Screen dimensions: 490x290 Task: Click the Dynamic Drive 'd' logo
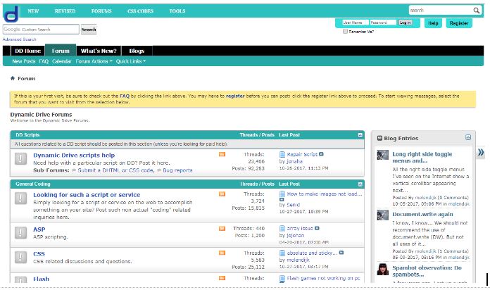(x=11, y=14)
